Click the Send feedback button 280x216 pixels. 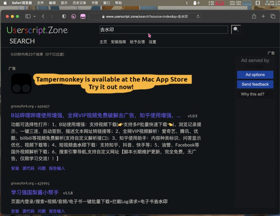[x=255, y=84]
